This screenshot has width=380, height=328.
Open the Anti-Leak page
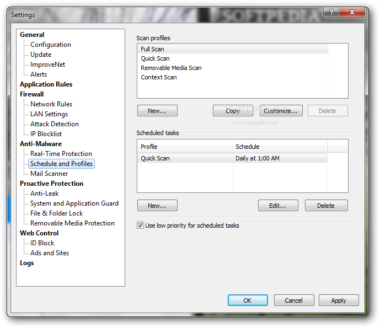coord(44,193)
